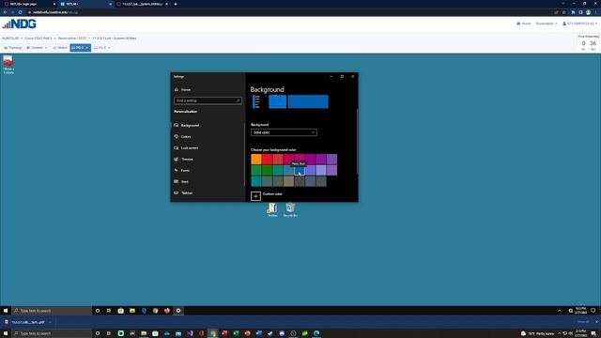The height and width of the screenshot is (338, 601).
Task: Click Show all downloads link
Action: pyautogui.click(x=583, y=322)
